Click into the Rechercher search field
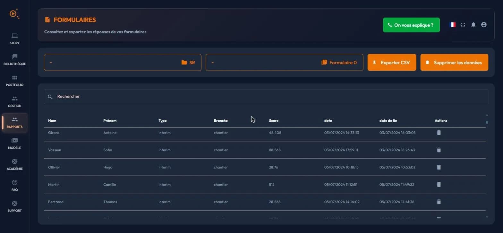503x233 pixels. (x=266, y=97)
